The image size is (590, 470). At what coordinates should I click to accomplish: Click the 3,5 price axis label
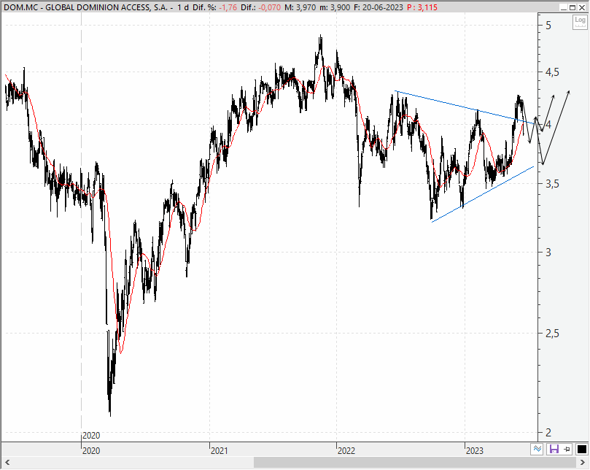552,184
